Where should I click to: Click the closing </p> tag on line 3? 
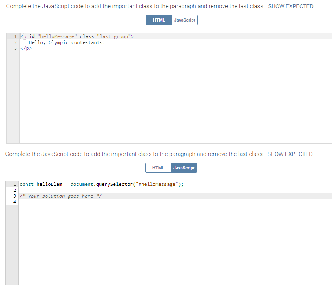(26, 48)
